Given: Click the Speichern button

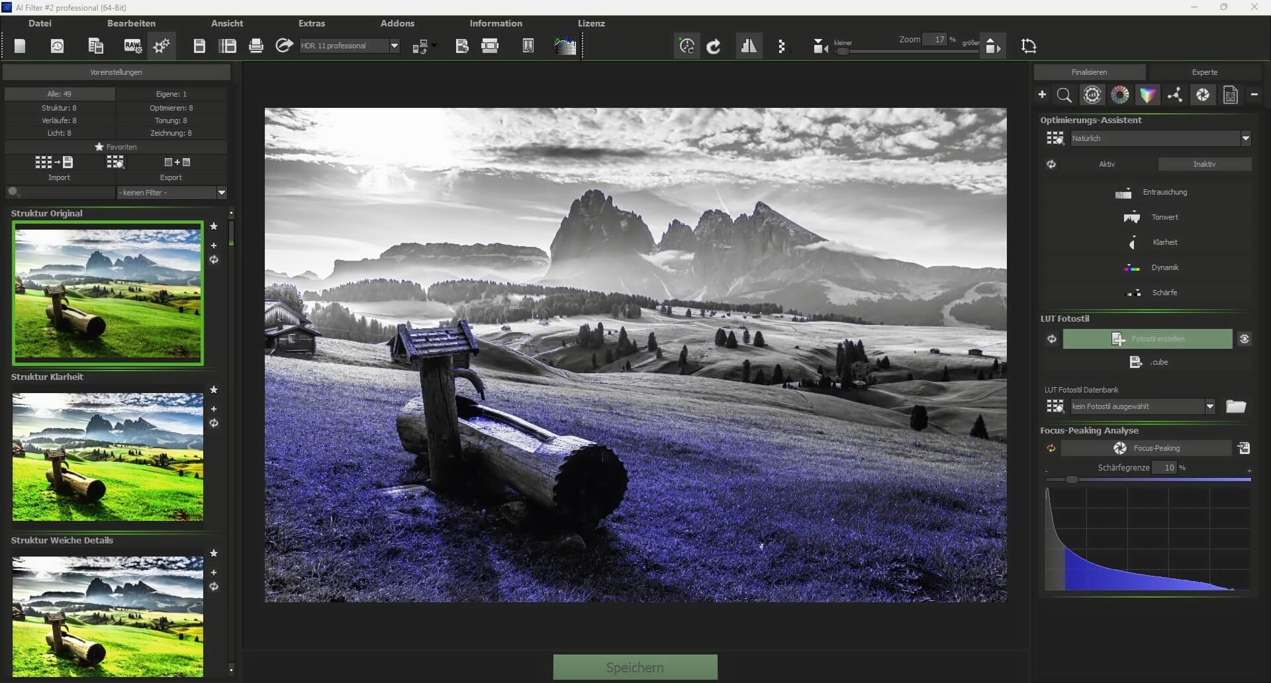Looking at the screenshot, I should click(x=634, y=667).
